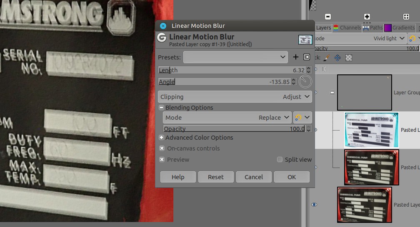This screenshot has height=227, width=420.
Task: Toggle lock alpha channel icon
Action: (348, 58)
